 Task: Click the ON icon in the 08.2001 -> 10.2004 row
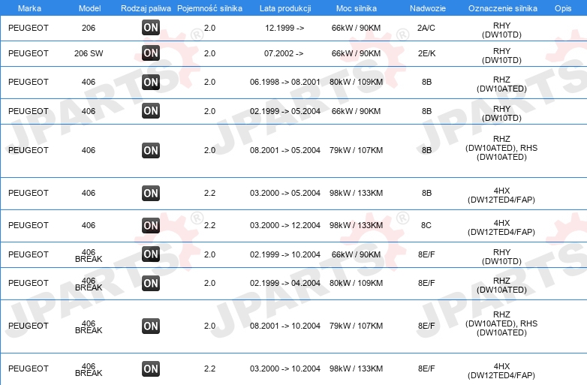[x=151, y=326]
